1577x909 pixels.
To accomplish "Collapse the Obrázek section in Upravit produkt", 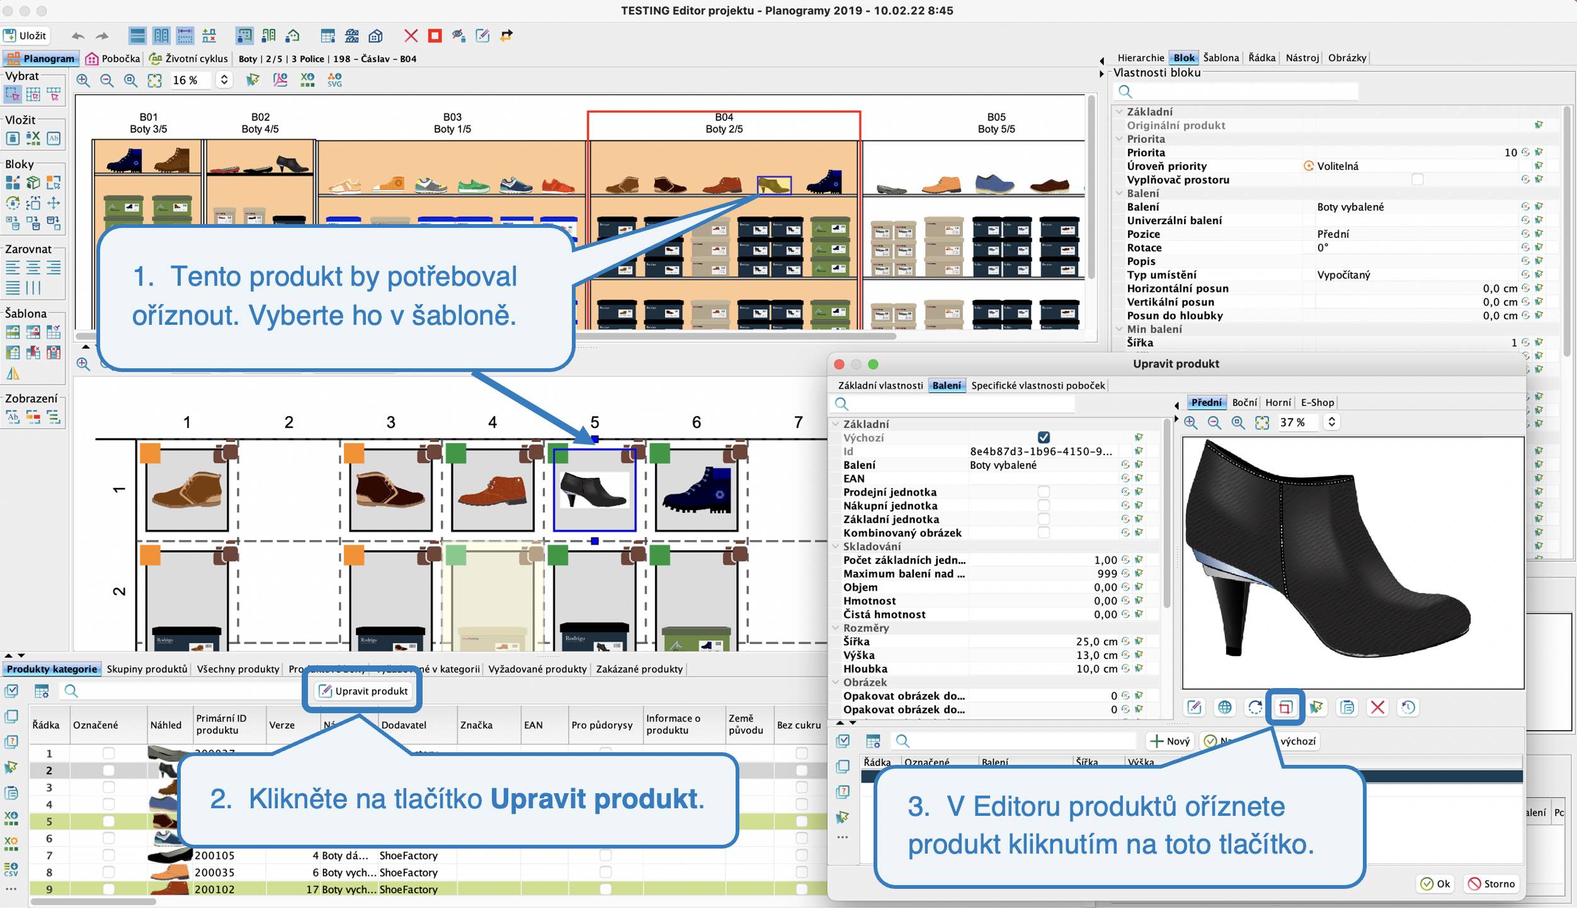I will [836, 682].
